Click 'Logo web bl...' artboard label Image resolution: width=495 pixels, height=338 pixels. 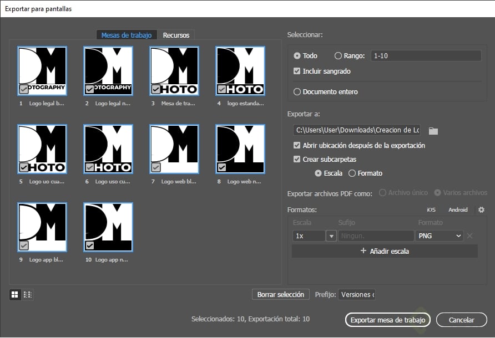[179, 182]
